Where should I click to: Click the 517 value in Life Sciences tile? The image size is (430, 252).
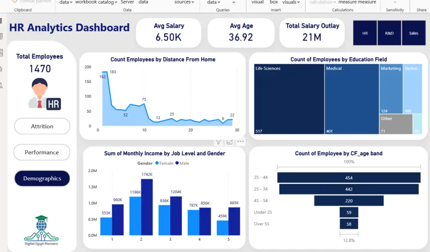258,131
